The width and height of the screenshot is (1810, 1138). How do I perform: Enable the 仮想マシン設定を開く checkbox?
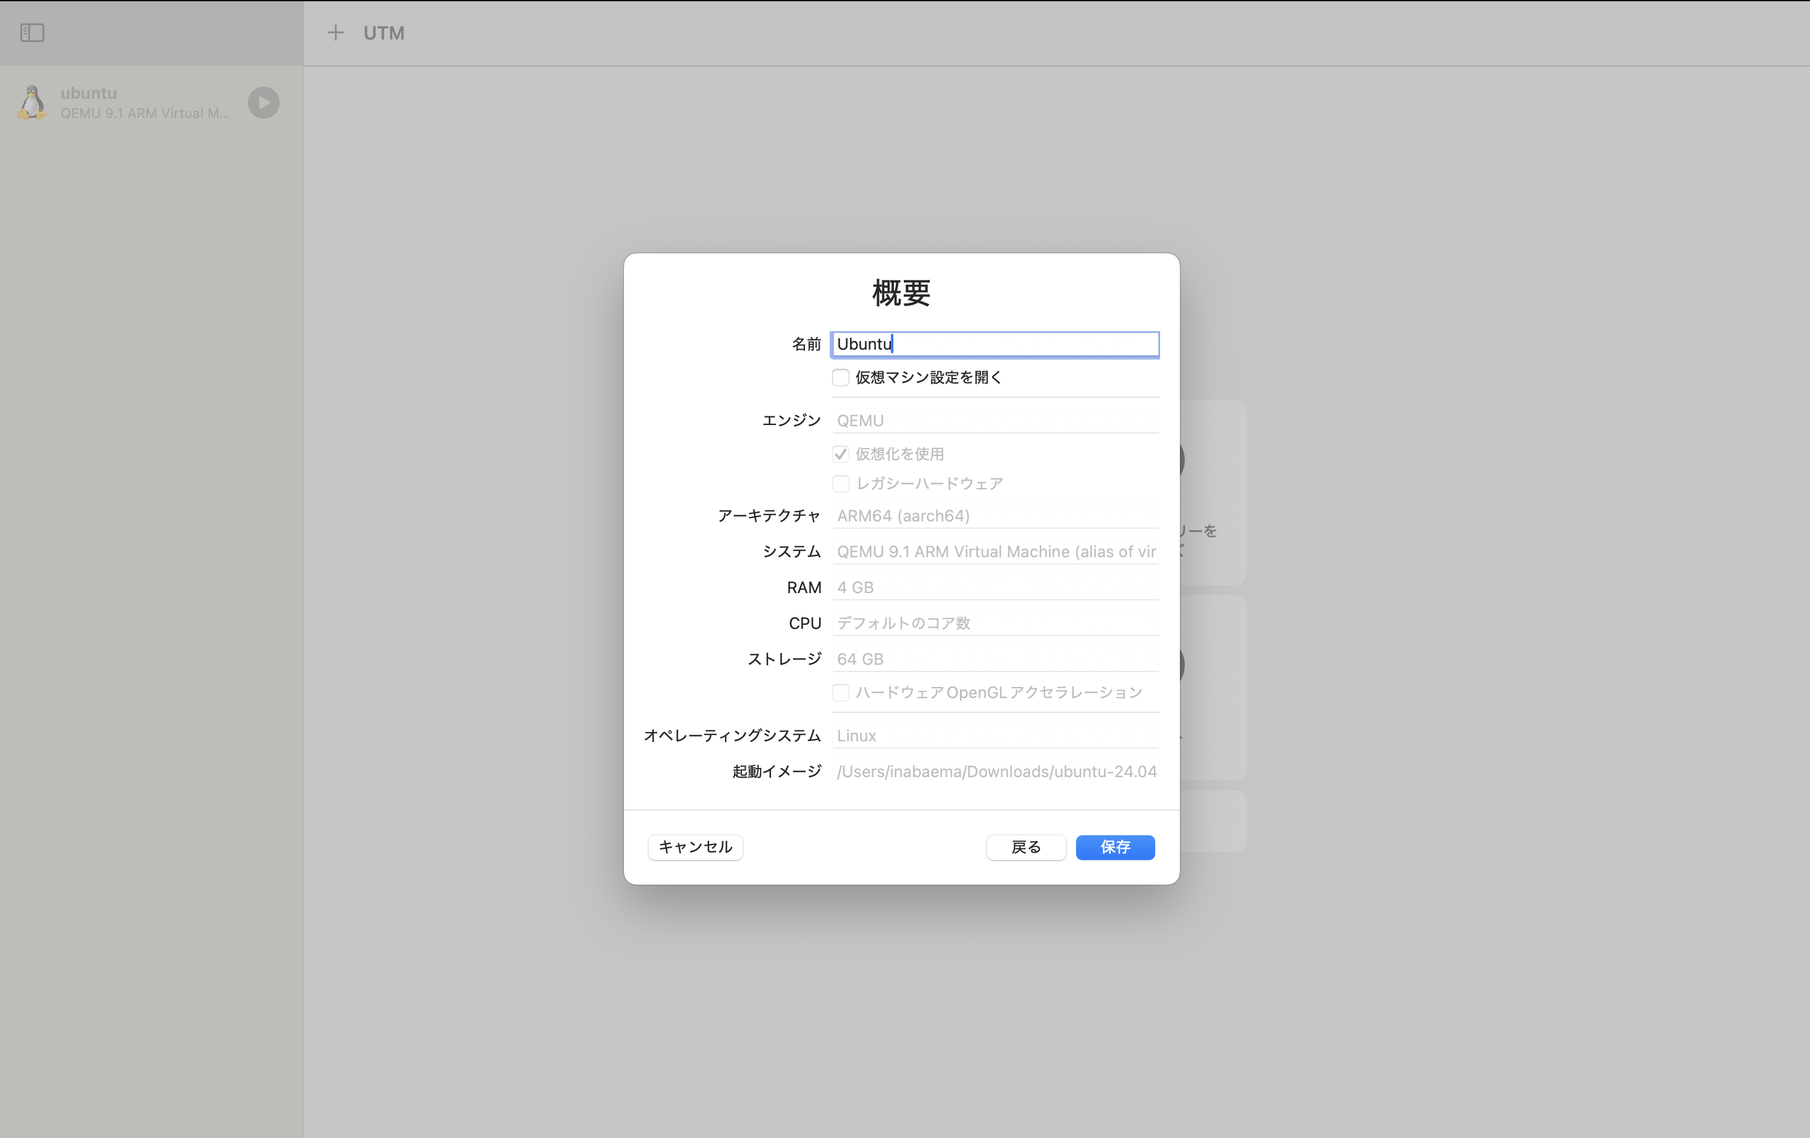pyautogui.click(x=840, y=377)
